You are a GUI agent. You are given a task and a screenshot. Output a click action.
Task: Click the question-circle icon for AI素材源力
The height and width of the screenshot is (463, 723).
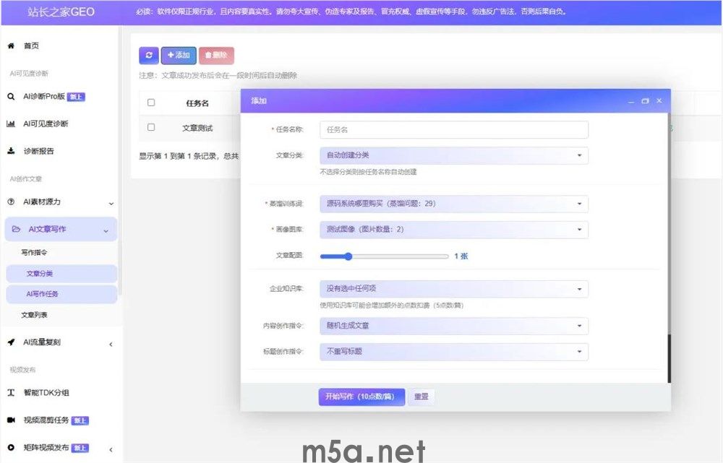11,202
